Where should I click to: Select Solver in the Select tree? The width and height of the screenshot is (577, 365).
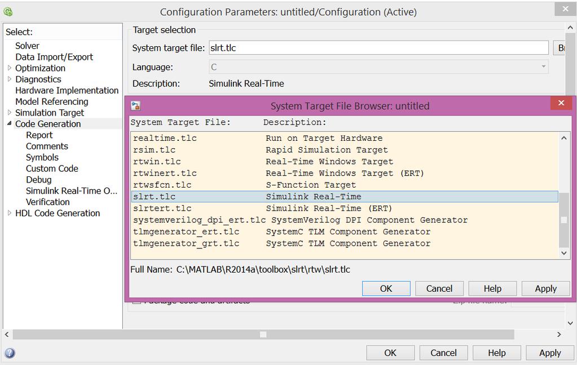pos(27,46)
